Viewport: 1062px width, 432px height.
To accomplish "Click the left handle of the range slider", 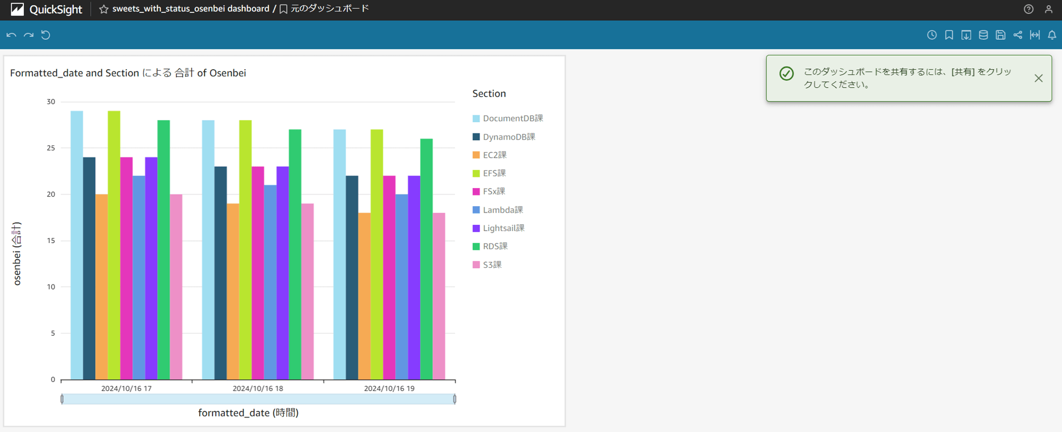I will click(x=62, y=399).
